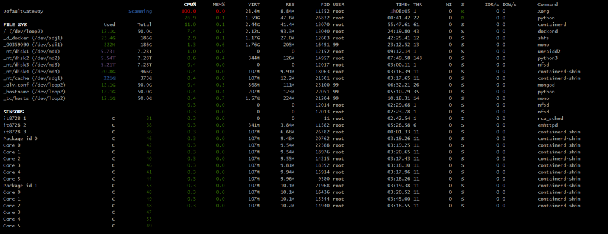The height and width of the screenshot is (234, 608).
Task: Select the _tc/hosts (/dev/loop2) entry
Action: (35, 98)
